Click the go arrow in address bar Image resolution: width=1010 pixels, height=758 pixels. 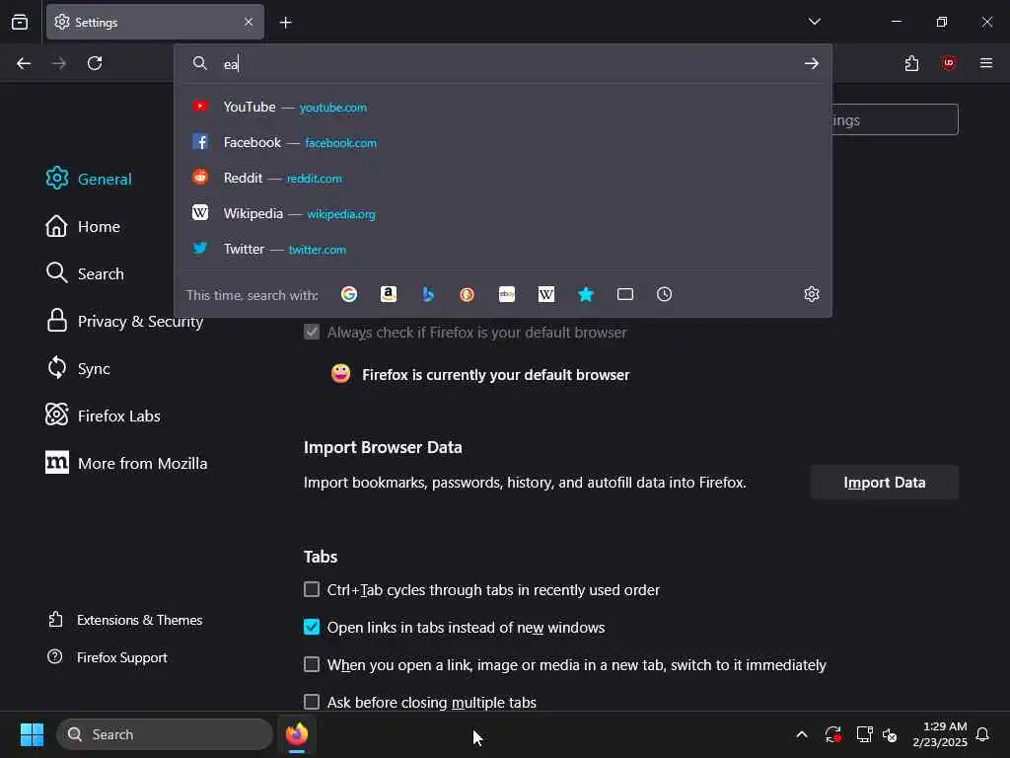click(x=812, y=63)
